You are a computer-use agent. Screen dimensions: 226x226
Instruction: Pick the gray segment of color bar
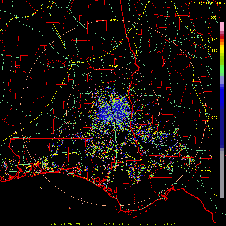[222, 175]
